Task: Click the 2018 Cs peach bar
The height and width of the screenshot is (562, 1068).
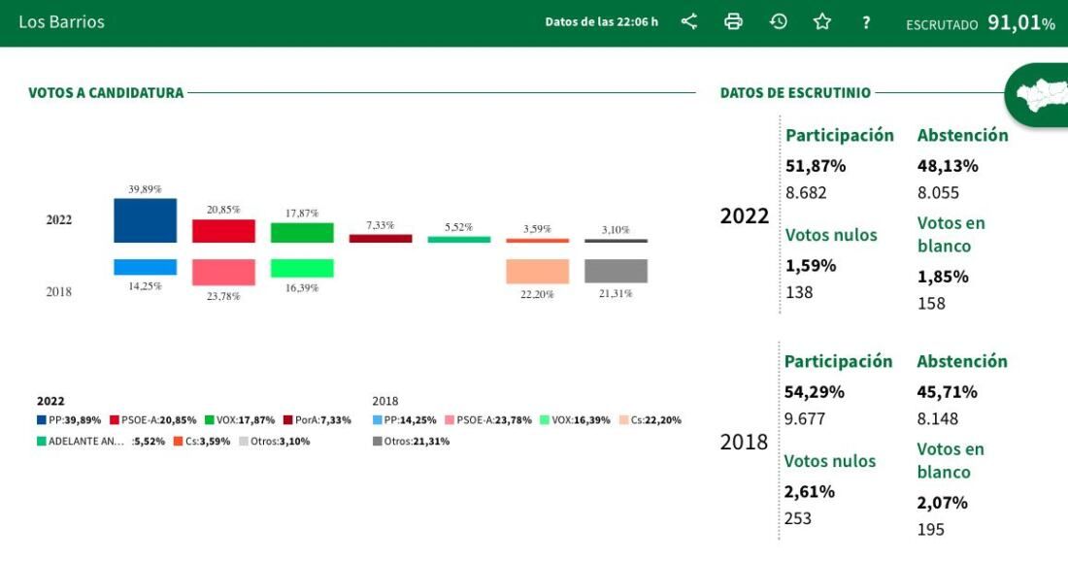Action: (537, 271)
